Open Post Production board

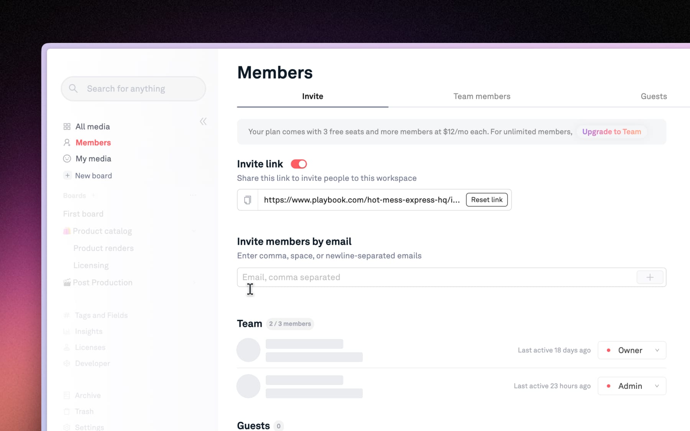(103, 282)
